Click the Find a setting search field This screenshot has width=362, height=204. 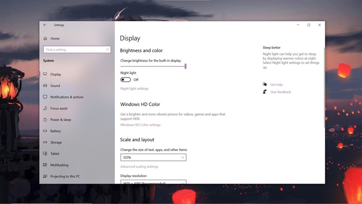(x=77, y=49)
